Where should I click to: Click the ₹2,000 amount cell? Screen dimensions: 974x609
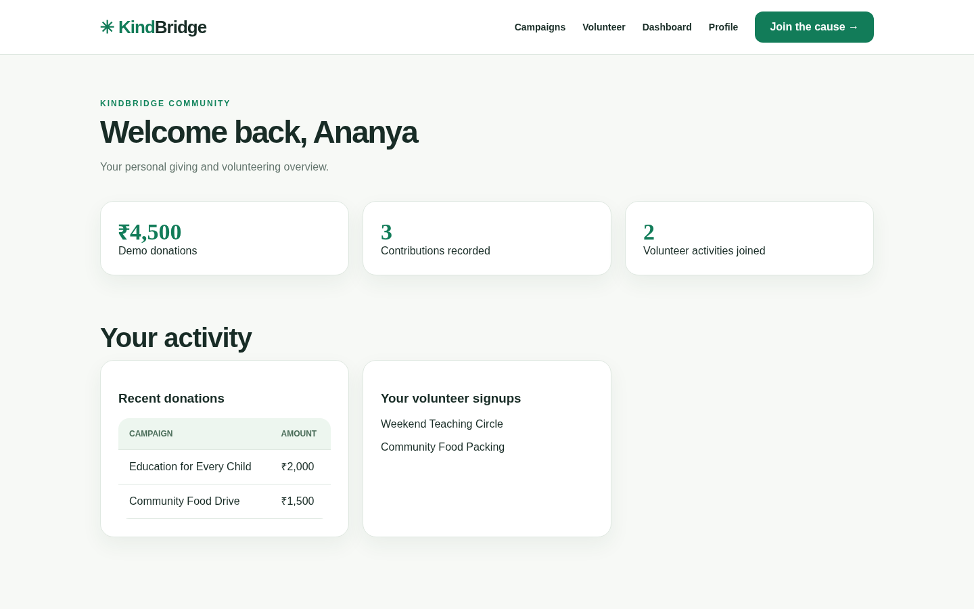click(298, 467)
